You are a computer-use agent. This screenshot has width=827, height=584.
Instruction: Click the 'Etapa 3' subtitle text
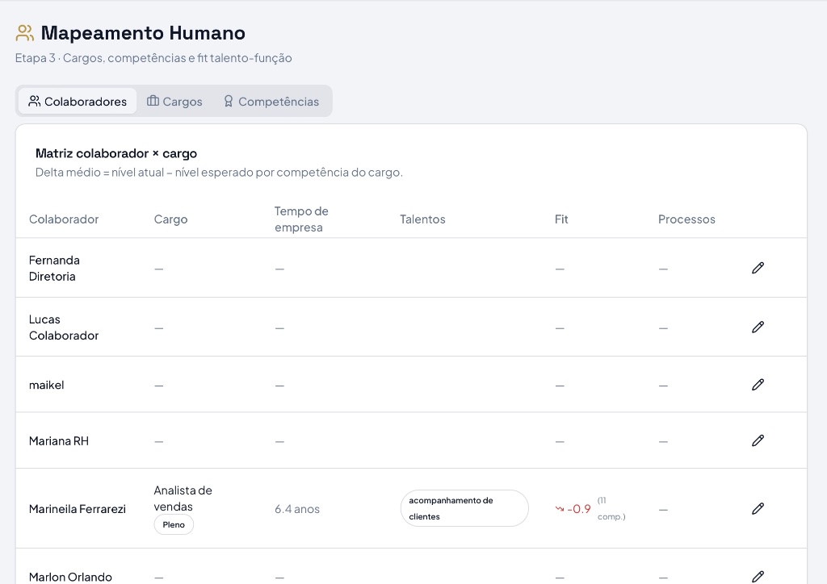[153, 58]
